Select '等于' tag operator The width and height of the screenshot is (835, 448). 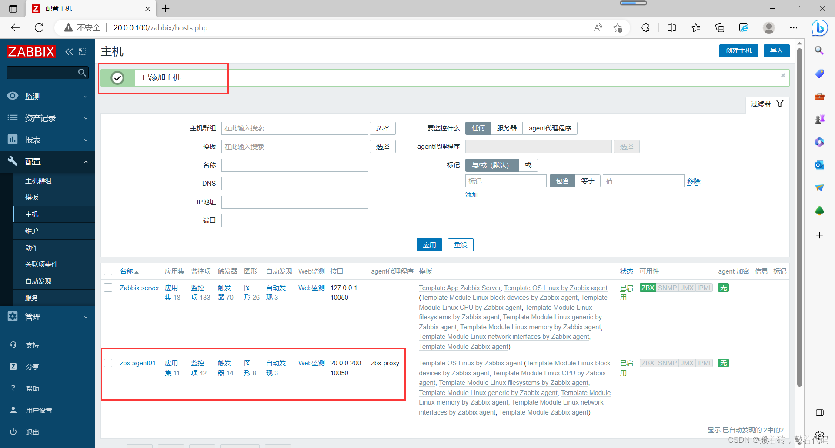pos(588,181)
